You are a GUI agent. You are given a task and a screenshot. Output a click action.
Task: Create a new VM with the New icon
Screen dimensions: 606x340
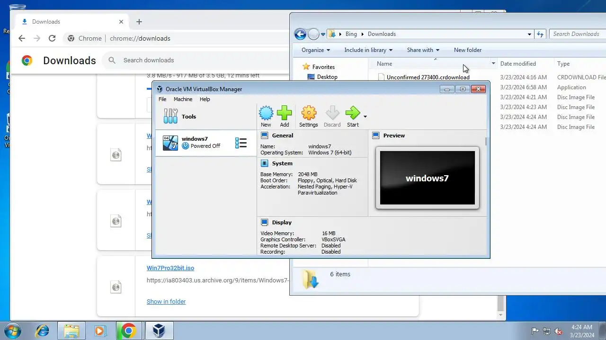[x=266, y=116]
